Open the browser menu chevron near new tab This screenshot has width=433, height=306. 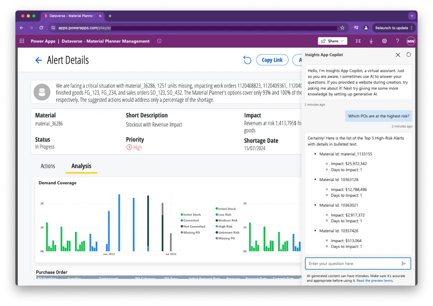(411, 15)
